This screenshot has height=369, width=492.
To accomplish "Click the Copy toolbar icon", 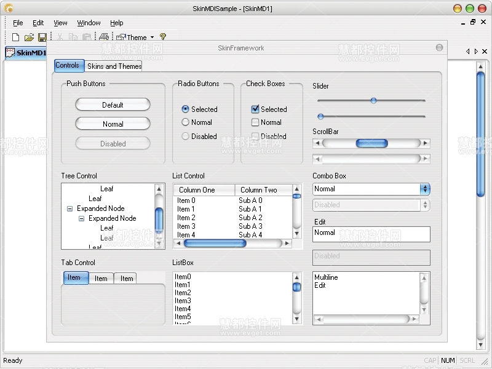I will [73, 38].
